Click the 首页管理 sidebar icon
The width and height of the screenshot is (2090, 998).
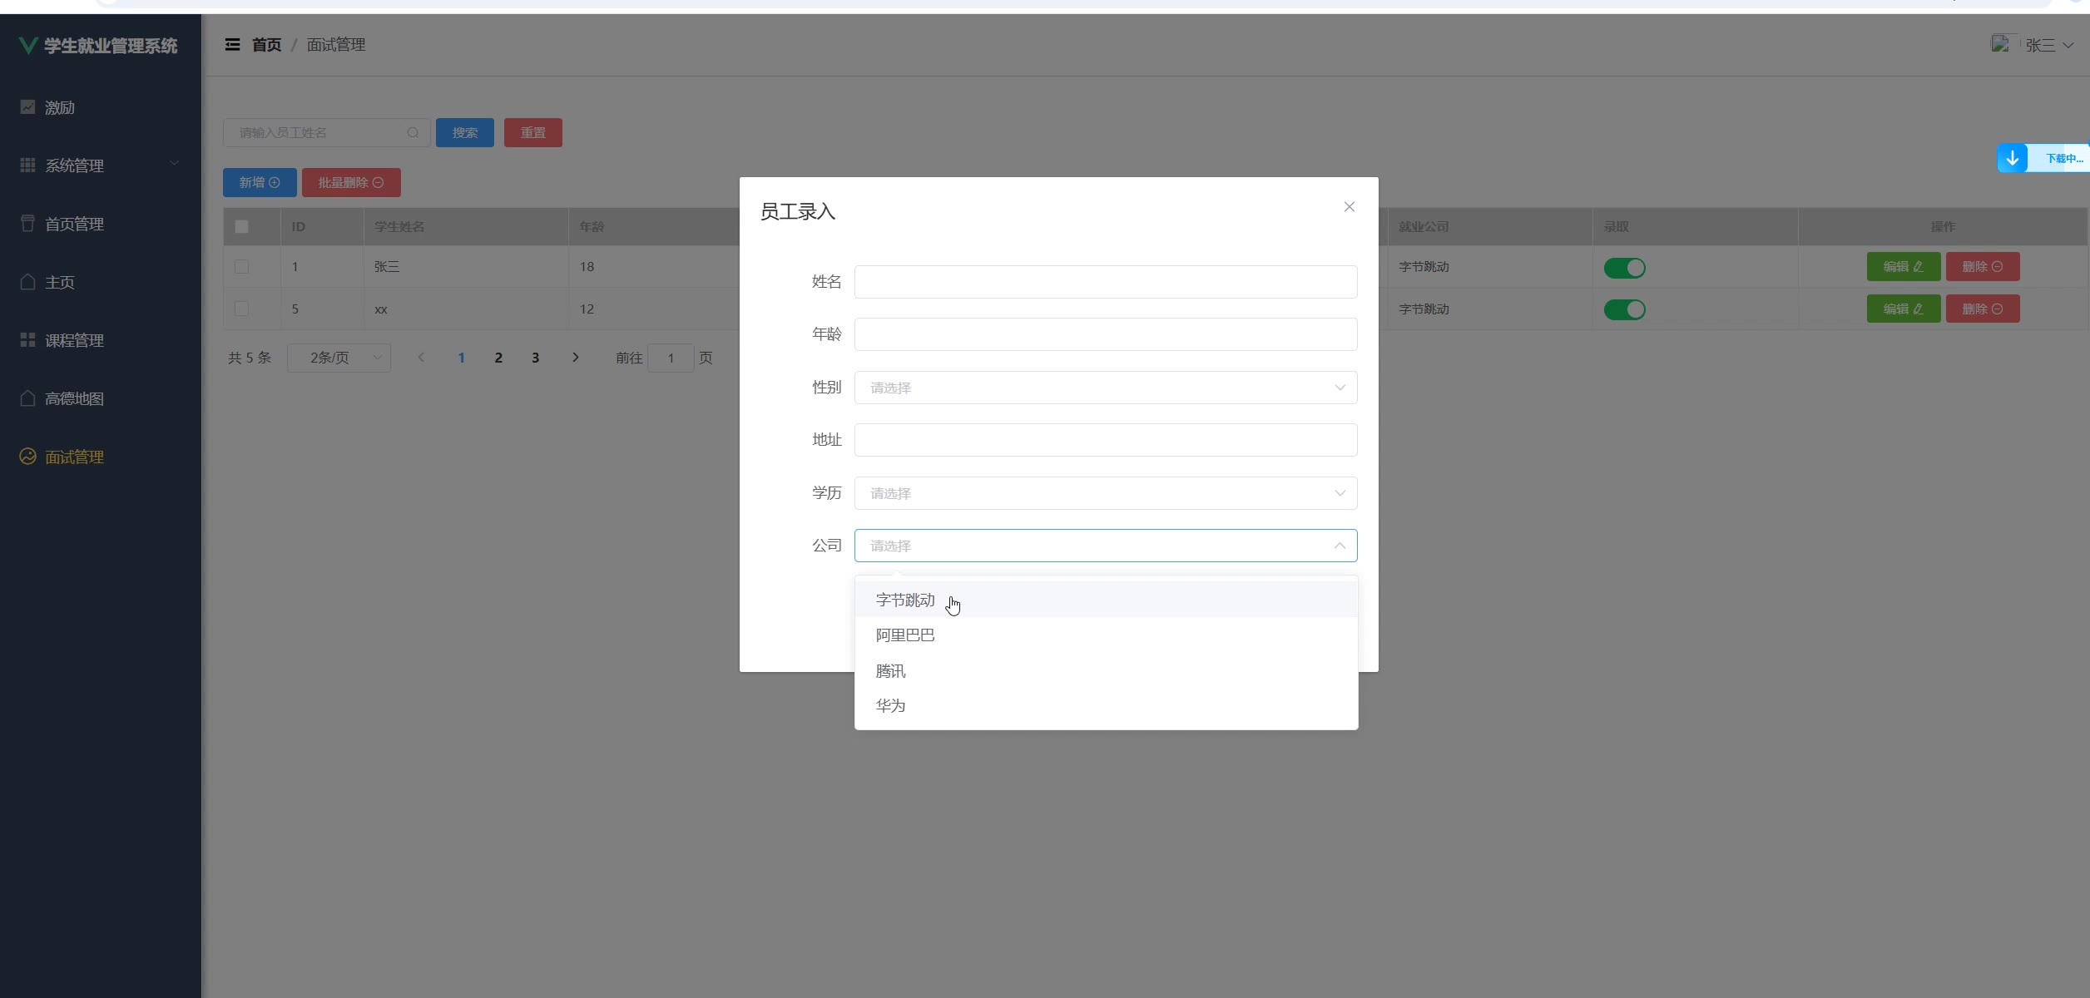pyautogui.click(x=27, y=224)
